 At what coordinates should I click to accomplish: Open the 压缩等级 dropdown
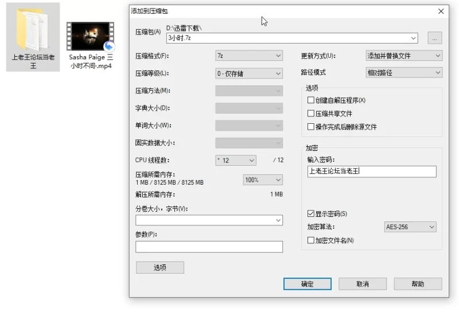[249, 73]
